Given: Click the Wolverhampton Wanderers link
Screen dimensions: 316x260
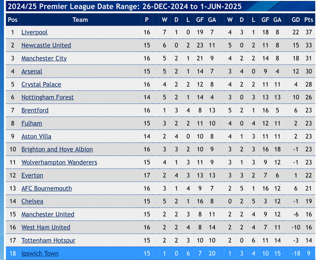Looking at the screenshot, I should point(59,162).
